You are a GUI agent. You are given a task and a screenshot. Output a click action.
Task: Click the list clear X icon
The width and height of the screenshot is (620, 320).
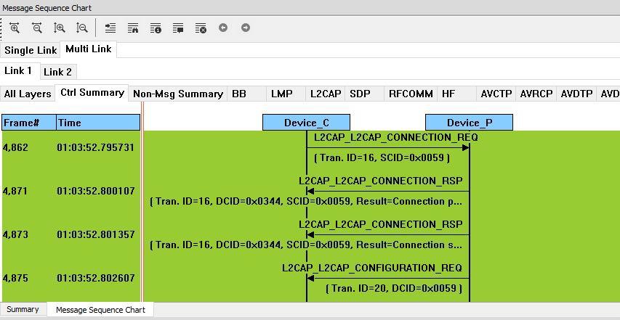click(201, 28)
